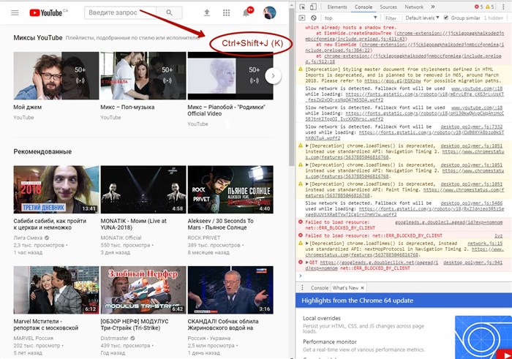Image resolution: width=512 pixels, height=359 pixels.
Task: Toggle the Group similar checkbox
Action: pyautogui.click(x=446, y=18)
